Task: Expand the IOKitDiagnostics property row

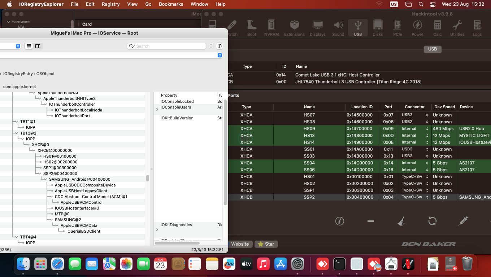Action: point(157,229)
